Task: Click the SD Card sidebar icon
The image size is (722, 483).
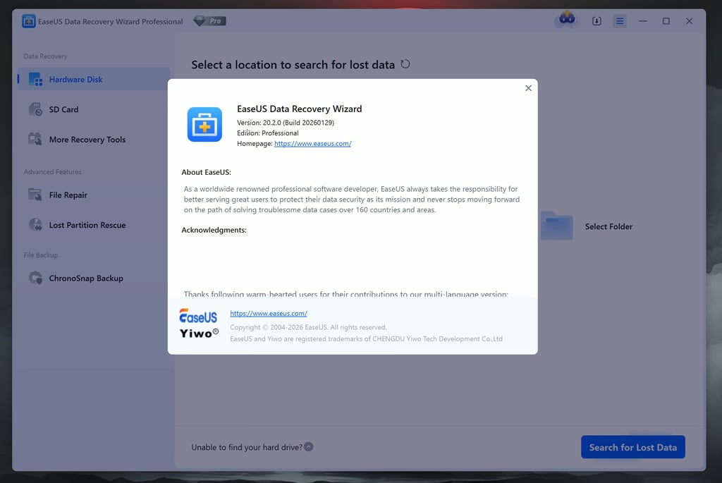Action: (x=35, y=109)
